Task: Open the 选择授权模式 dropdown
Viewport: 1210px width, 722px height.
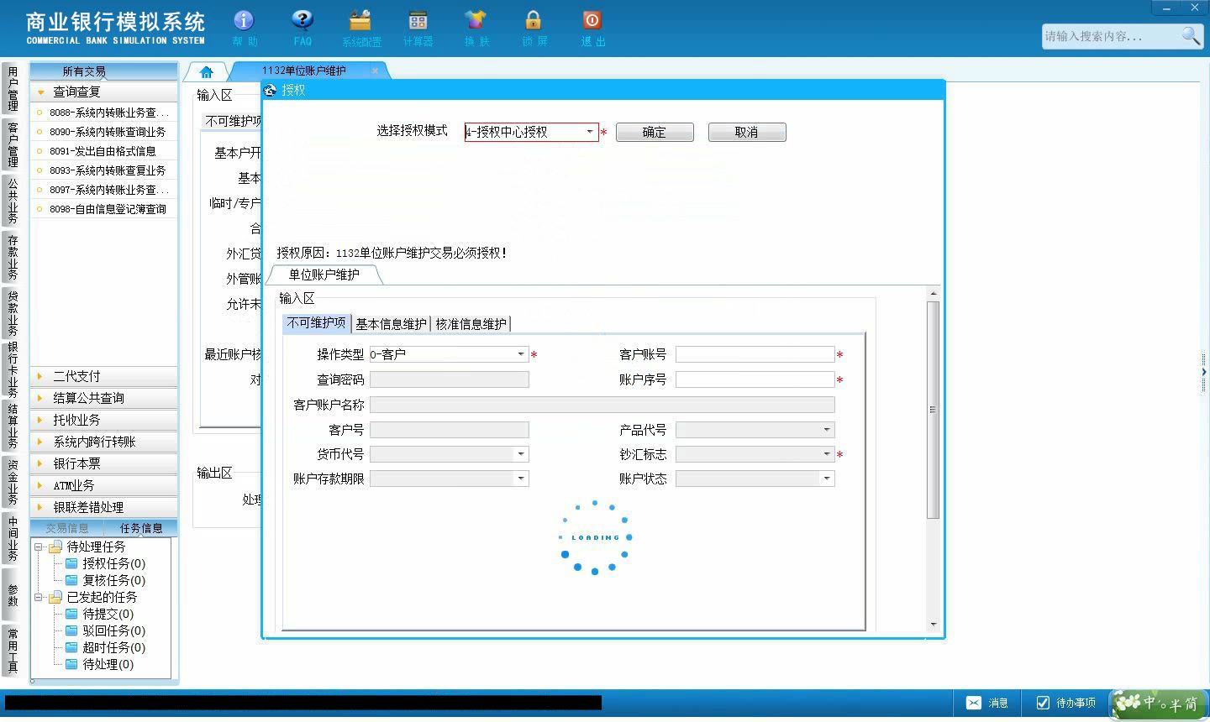Action: pyautogui.click(x=589, y=132)
